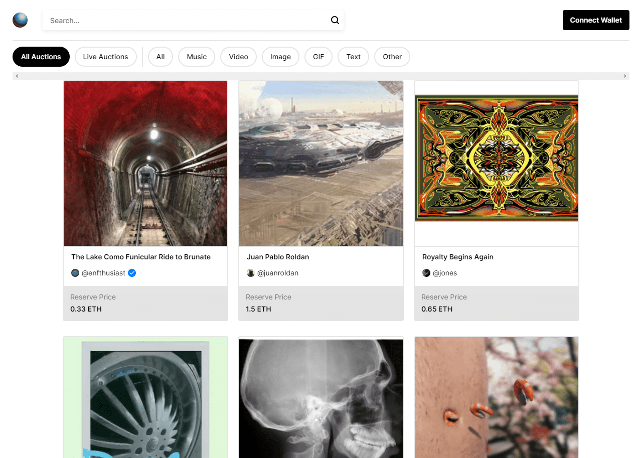Filter auctions by Video
Screen dimensions: 642x458
coord(238,57)
